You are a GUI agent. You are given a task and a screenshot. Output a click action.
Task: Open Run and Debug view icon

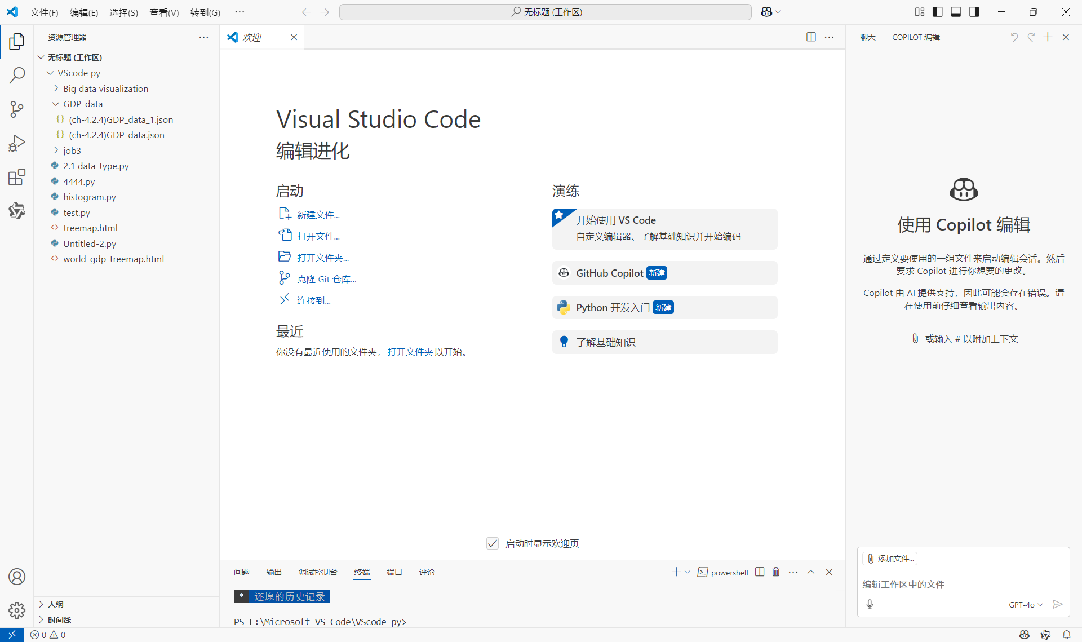pyautogui.click(x=17, y=143)
